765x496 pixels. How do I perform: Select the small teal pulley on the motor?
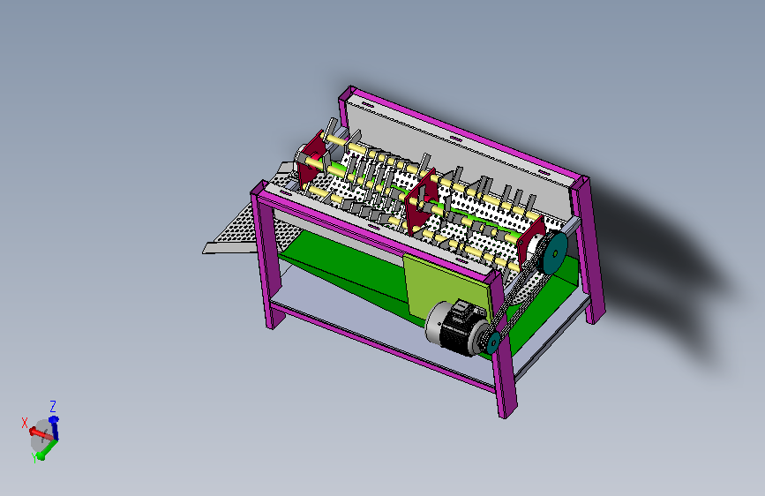(494, 342)
